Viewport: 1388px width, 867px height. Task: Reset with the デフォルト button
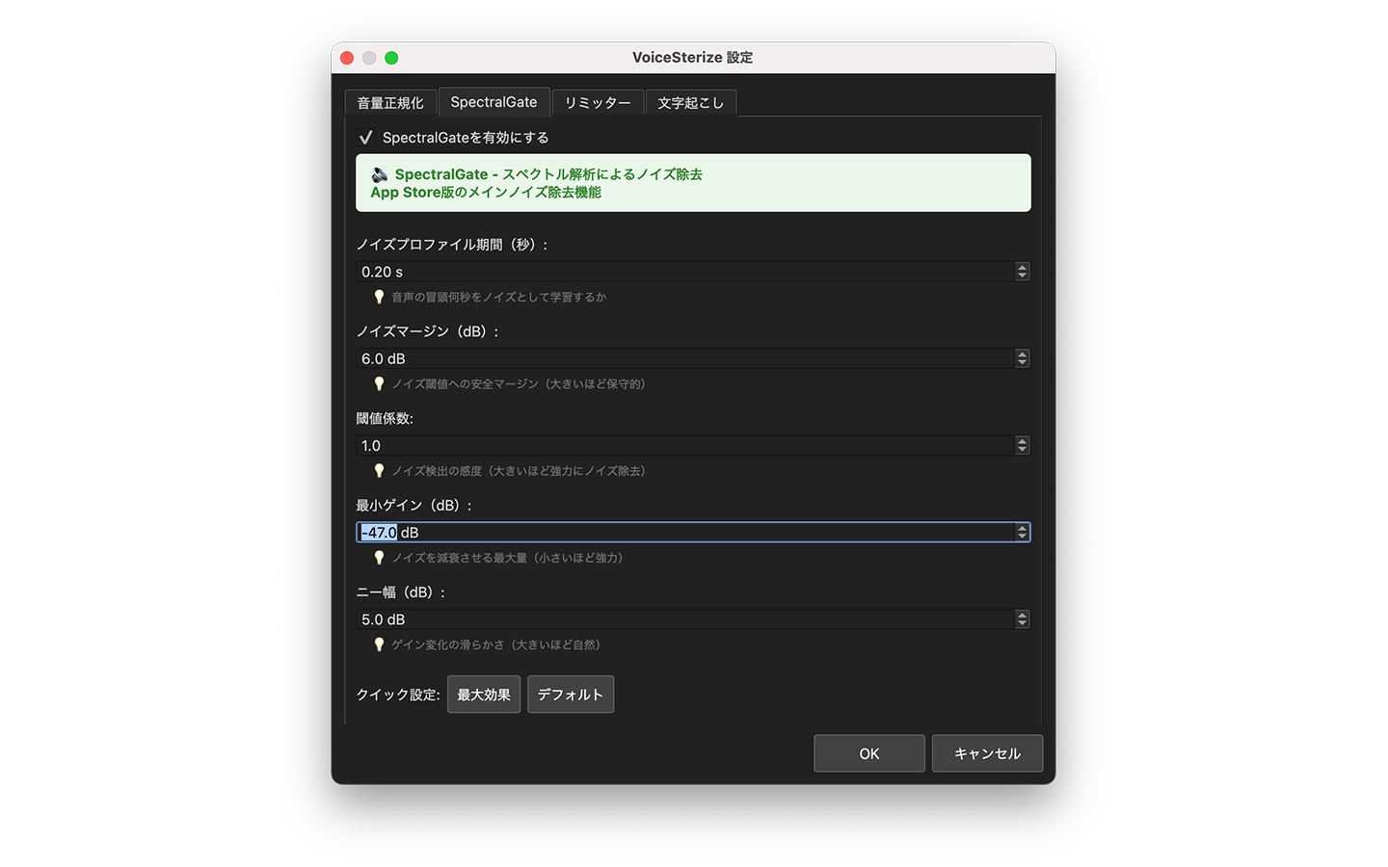pyautogui.click(x=571, y=695)
